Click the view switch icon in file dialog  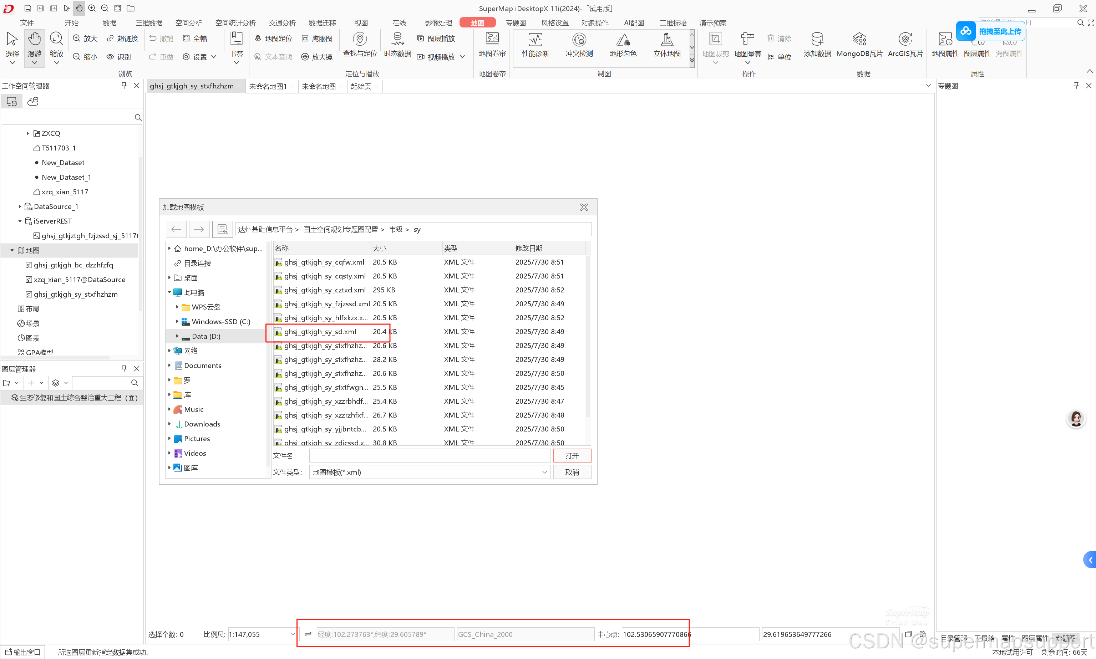click(222, 229)
